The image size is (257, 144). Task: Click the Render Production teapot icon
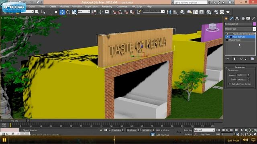click(x=228, y=12)
